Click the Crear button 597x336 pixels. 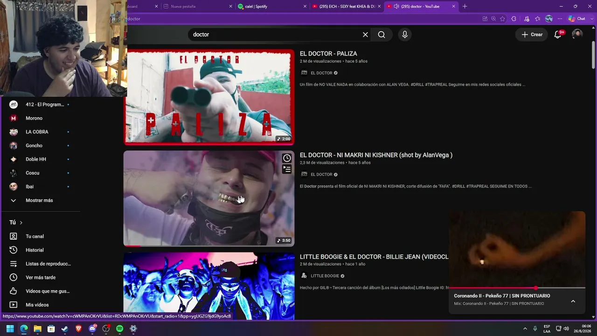click(x=532, y=35)
